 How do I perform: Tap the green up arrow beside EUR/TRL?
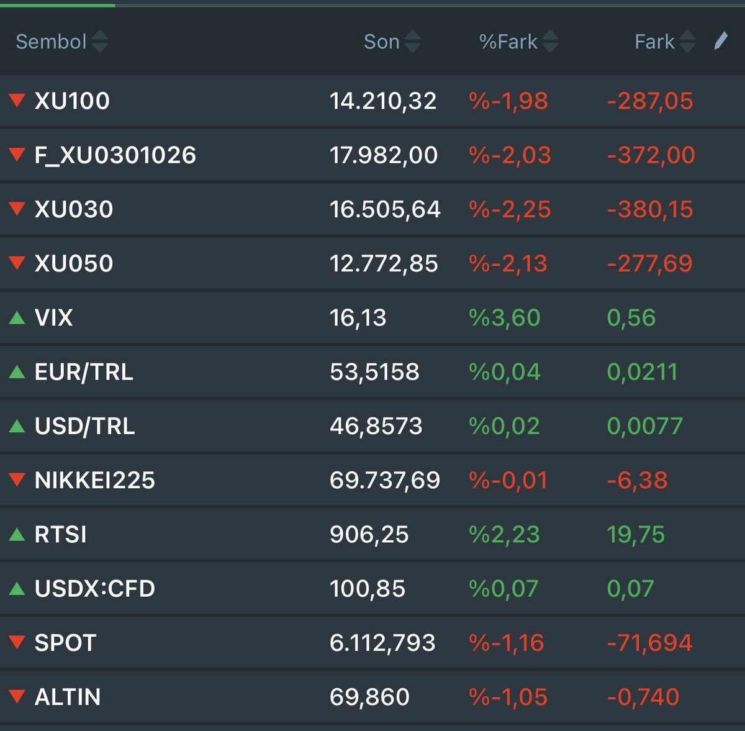pyautogui.click(x=17, y=371)
